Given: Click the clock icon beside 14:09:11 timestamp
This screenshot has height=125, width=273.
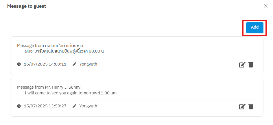Looking at the screenshot, I should [x=19, y=64].
